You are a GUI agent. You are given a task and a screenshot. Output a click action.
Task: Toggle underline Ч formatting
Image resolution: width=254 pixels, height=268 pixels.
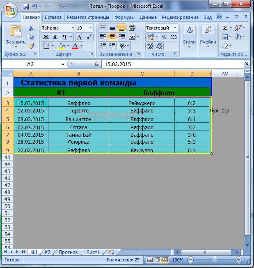(x=64, y=37)
